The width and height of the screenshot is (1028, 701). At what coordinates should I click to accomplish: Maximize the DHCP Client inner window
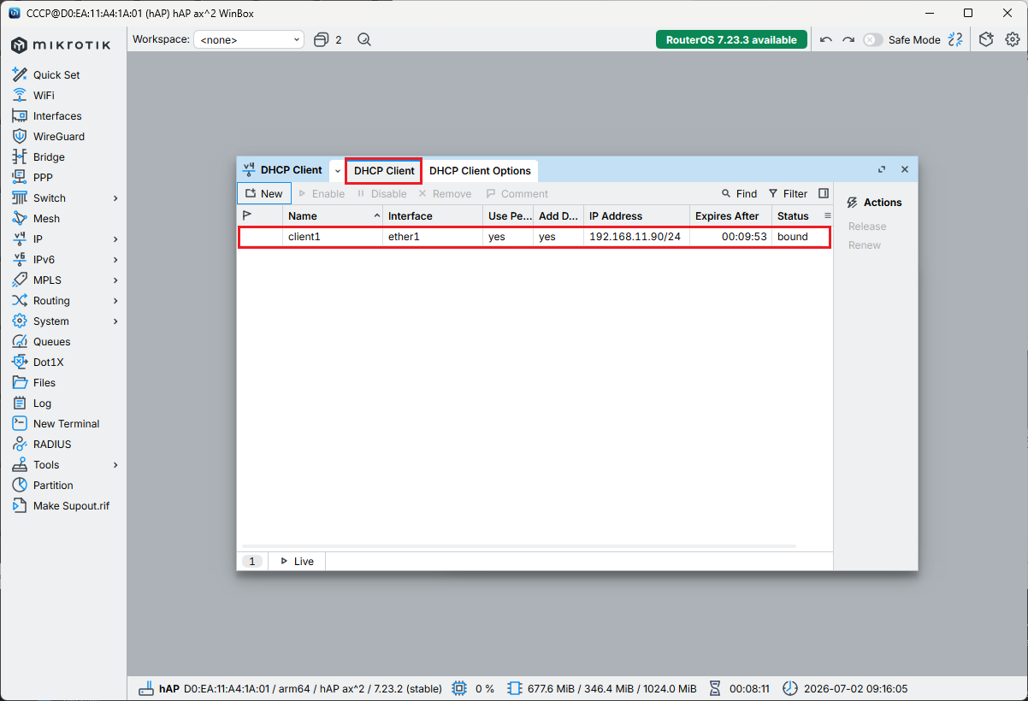(882, 169)
